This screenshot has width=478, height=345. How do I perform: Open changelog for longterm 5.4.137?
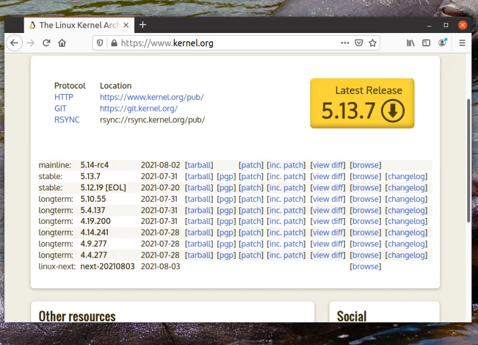coord(406,210)
